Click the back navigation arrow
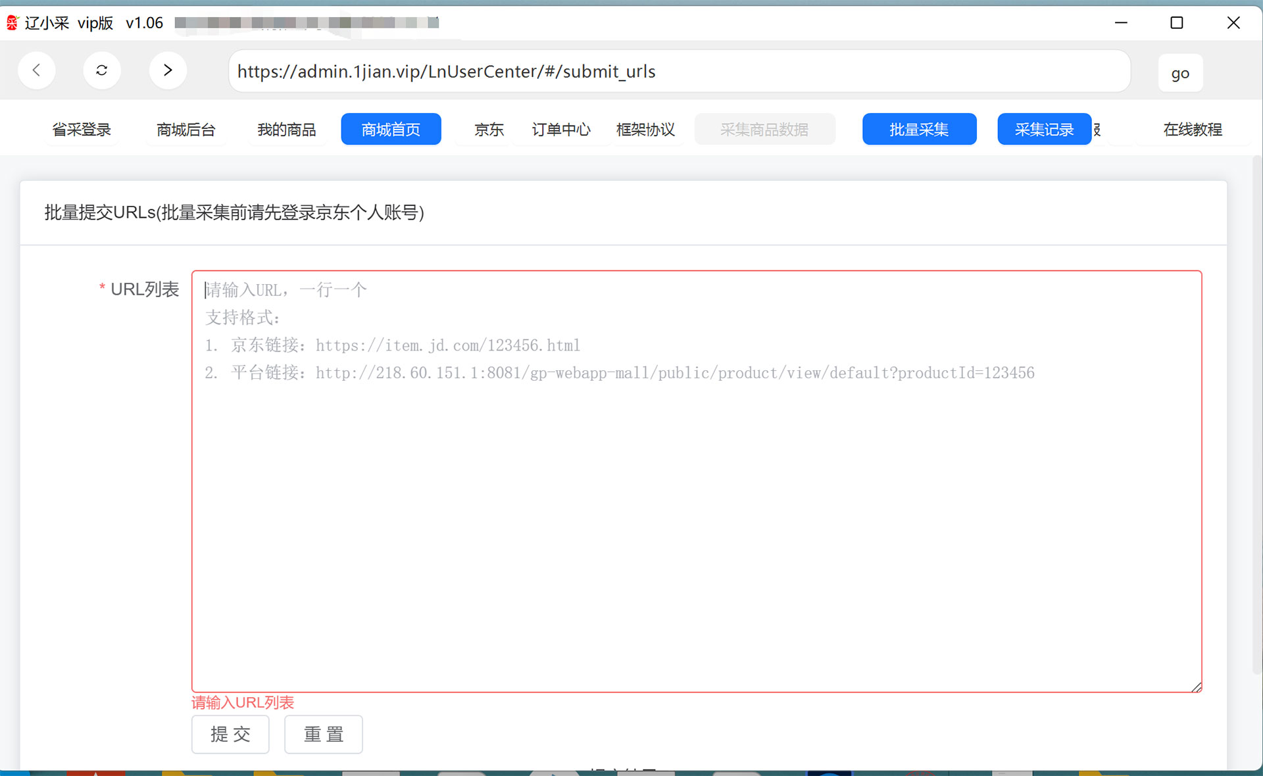The width and height of the screenshot is (1263, 776). [37, 70]
